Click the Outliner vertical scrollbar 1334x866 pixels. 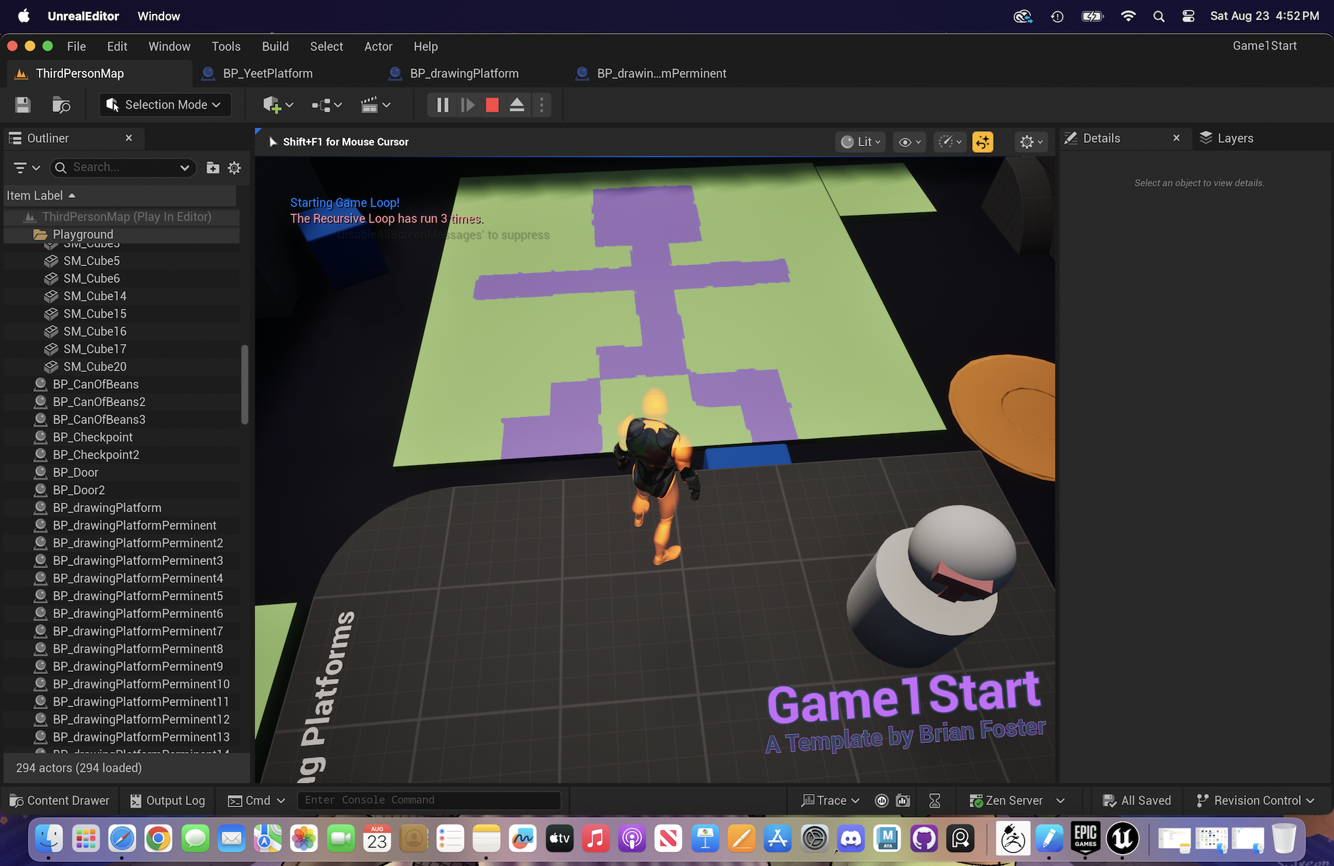245,384
